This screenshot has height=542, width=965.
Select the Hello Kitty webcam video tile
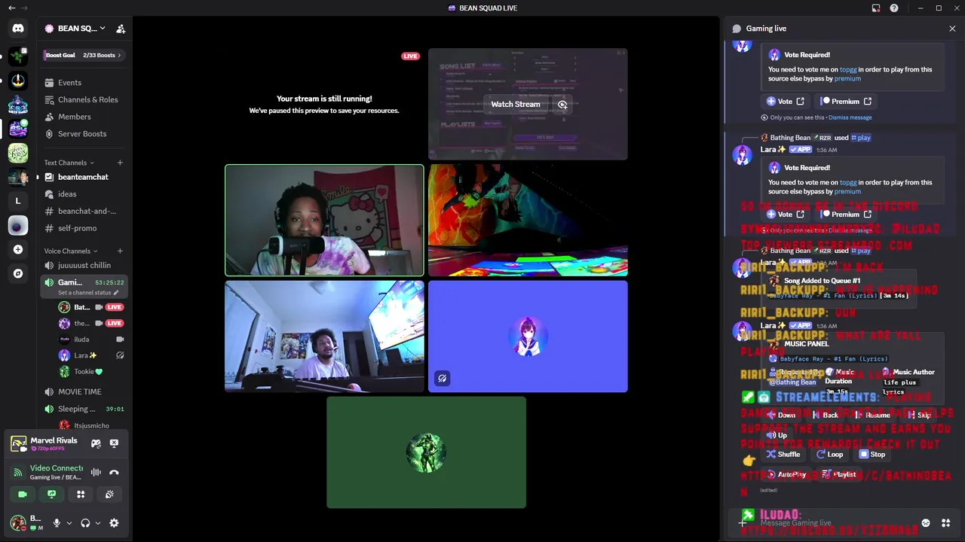(x=324, y=221)
